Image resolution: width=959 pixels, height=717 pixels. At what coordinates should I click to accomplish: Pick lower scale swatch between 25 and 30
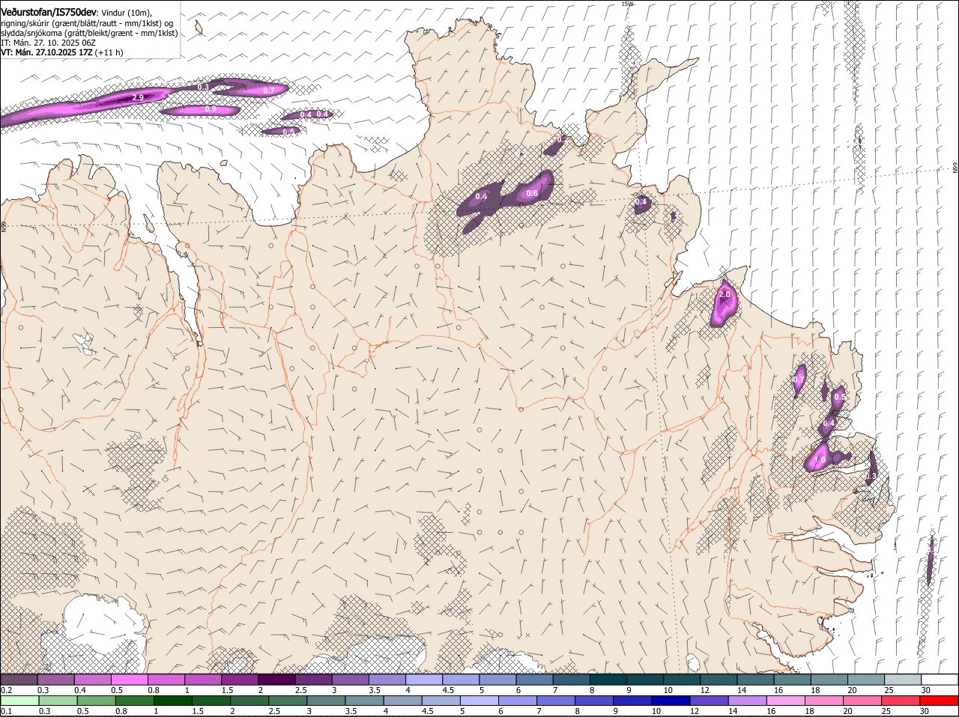tap(901, 701)
